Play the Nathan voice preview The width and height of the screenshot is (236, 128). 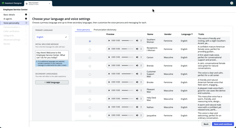109,107
